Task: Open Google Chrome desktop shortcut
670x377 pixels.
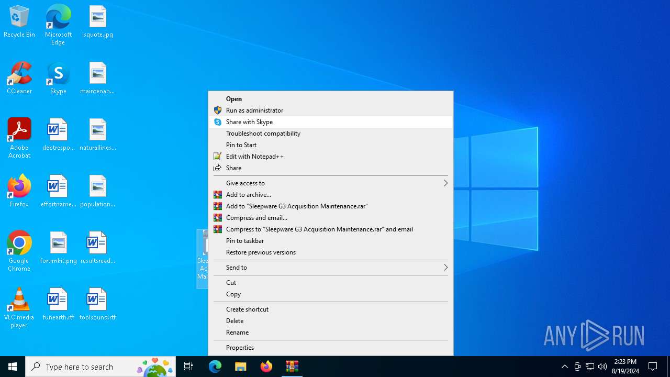Action: (19, 252)
